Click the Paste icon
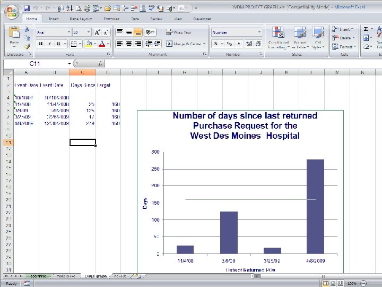The image size is (382, 287). point(14,33)
